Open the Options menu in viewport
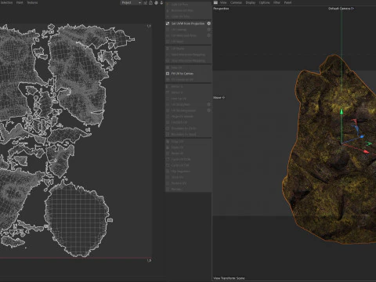Image resolution: width=376 pixels, height=282 pixels. pos(264,2)
